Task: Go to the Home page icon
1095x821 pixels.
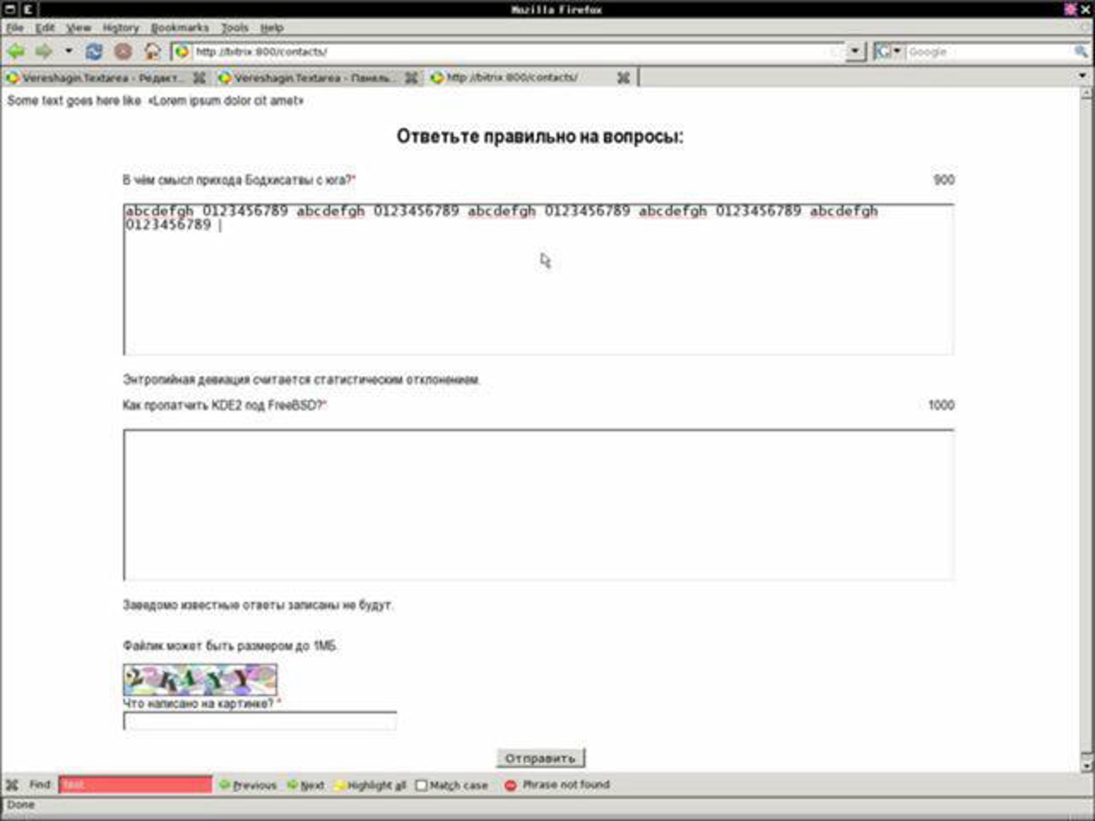Action: 152,52
